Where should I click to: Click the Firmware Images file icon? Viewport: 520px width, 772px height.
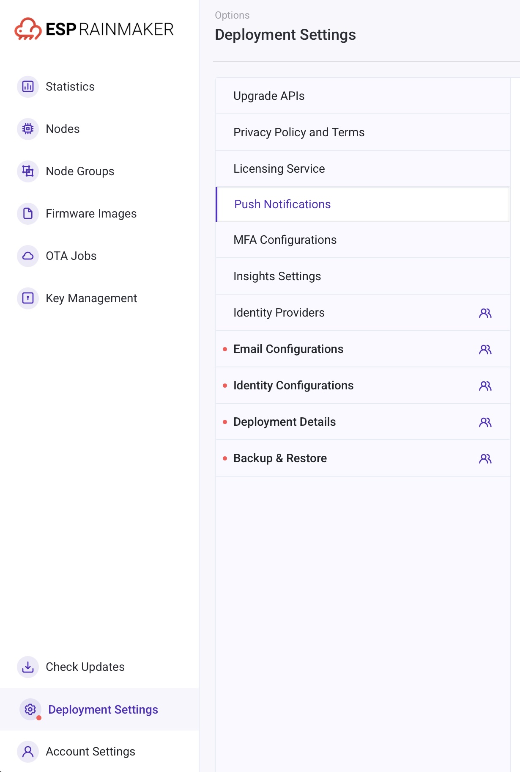(28, 214)
